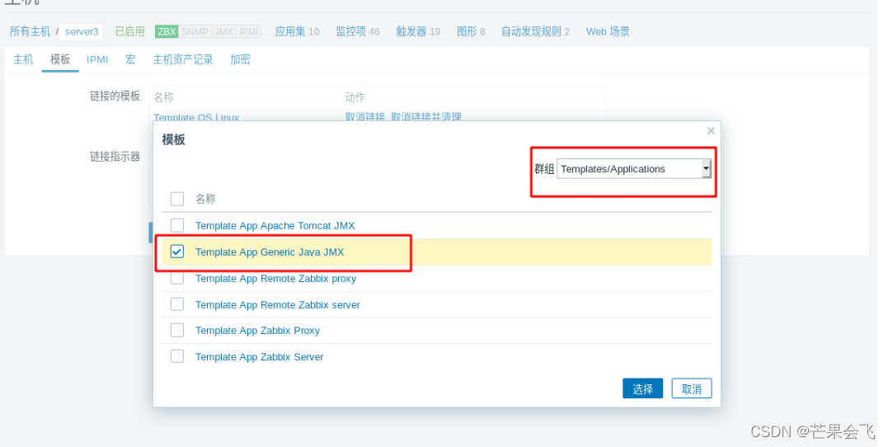Open the 宏 tab
The image size is (888, 447).
click(x=130, y=59)
